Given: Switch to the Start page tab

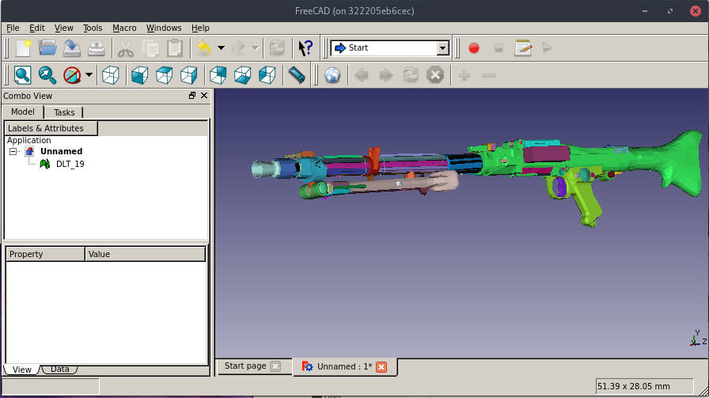Looking at the screenshot, I should (245, 366).
